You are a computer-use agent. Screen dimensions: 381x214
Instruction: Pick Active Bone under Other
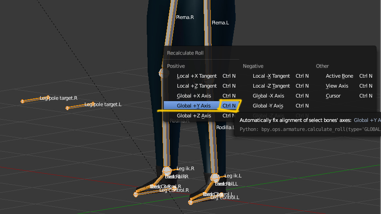click(x=344, y=76)
